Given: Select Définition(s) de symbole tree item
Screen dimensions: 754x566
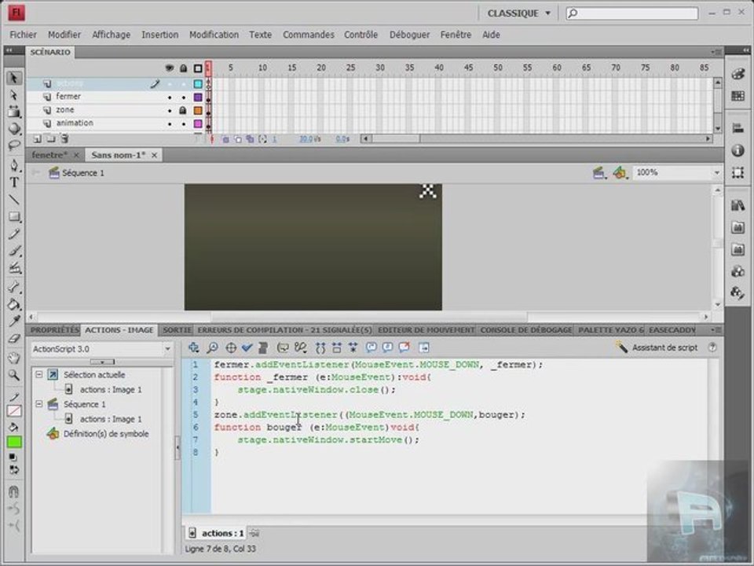Looking at the screenshot, I should (106, 434).
